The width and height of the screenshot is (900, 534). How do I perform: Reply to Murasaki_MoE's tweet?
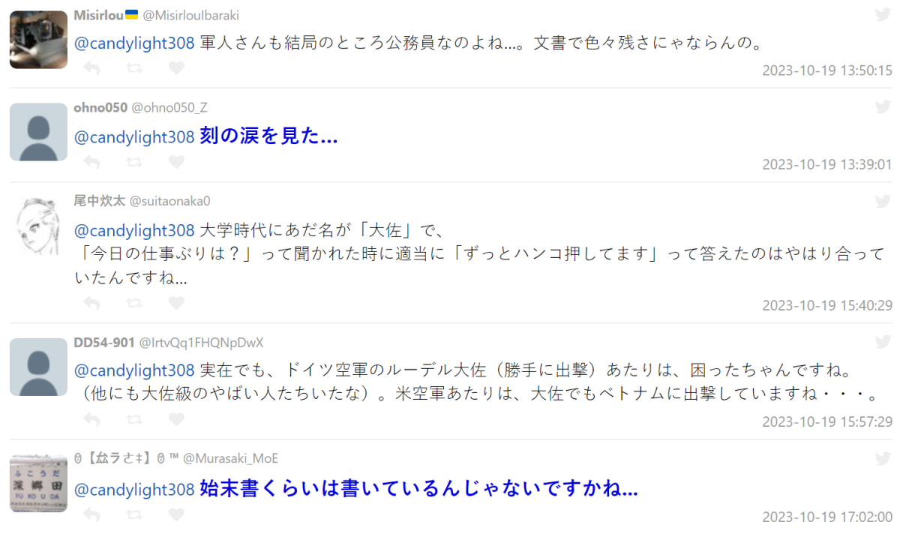pos(91,514)
